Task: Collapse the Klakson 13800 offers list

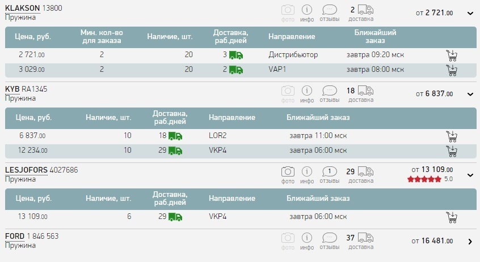Action: pos(470,13)
